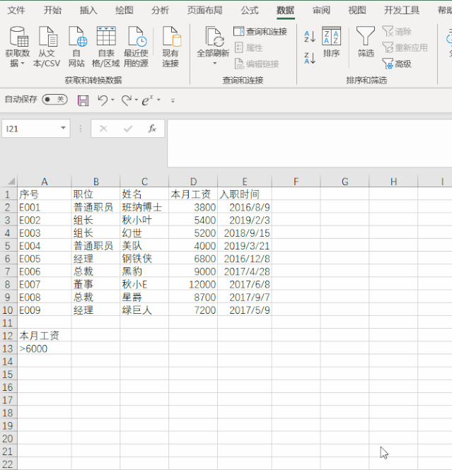Save the workbook with floppy icon

pos(83,100)
